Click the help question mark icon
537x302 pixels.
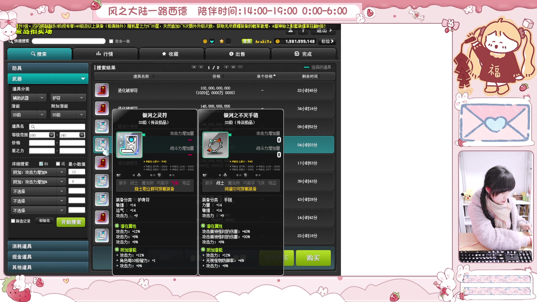pyautogui.click(x=303, y=30)
